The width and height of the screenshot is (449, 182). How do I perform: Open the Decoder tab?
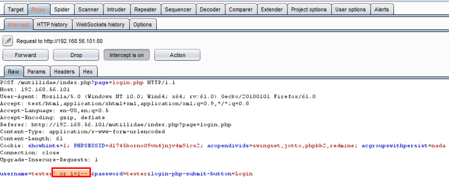[x=210, y=10]
